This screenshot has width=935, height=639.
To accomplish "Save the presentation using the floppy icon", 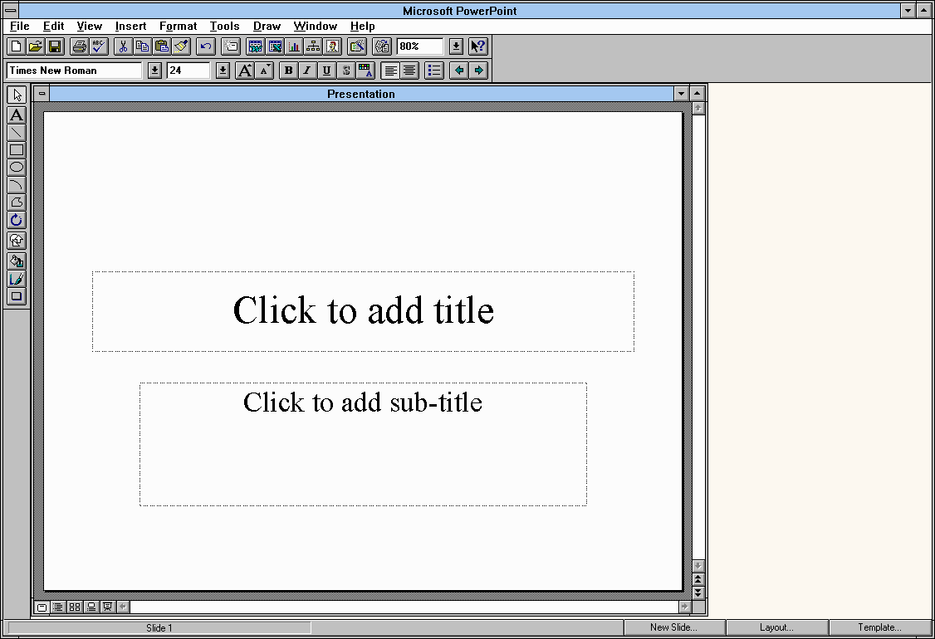I will (x=55, y=46).
